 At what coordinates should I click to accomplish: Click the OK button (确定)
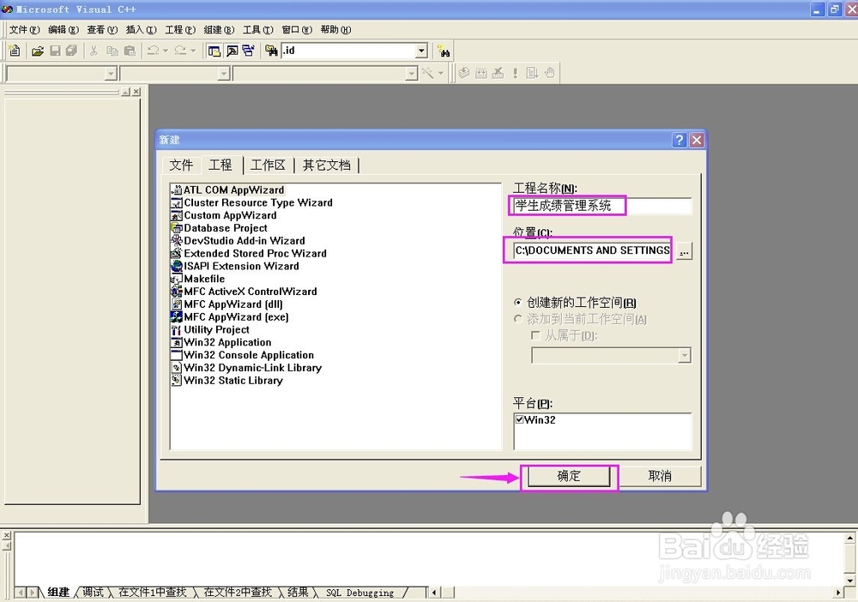pyautogui.click(x=569, y=476)
